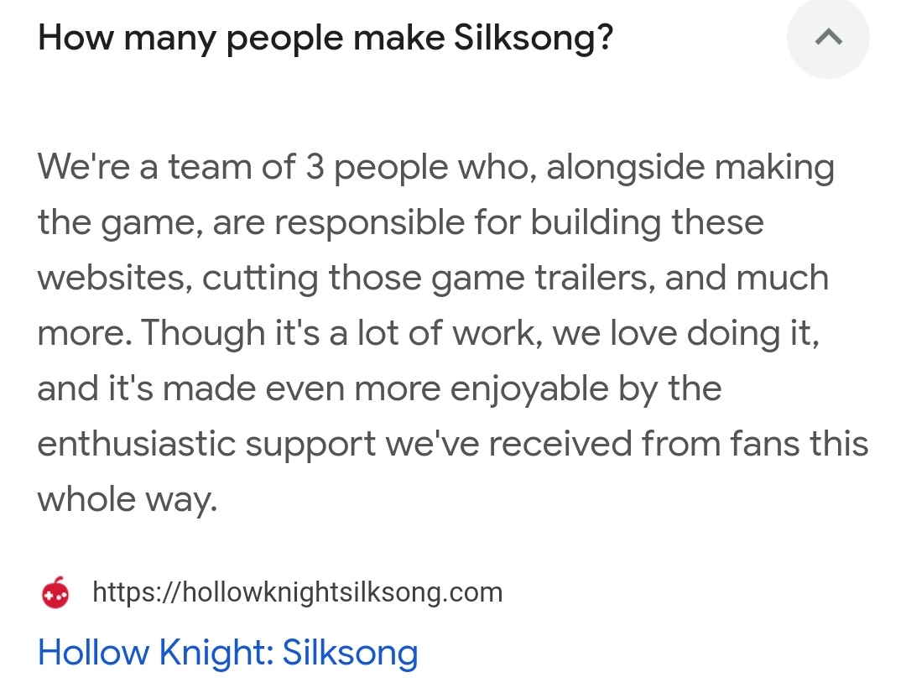
Task: Click the word 'alongside' in the answer
Action: (x=626, y=167)
